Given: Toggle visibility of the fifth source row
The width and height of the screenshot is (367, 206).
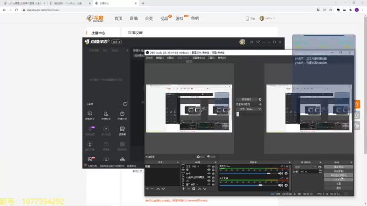Looking at the screenshot, I should point(209,181).
